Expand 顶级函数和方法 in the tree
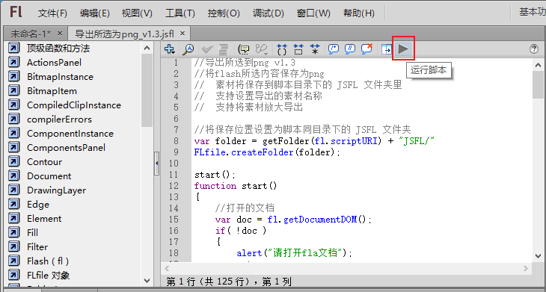The width and height of the screenshot is (546, 292). [13, 48]
